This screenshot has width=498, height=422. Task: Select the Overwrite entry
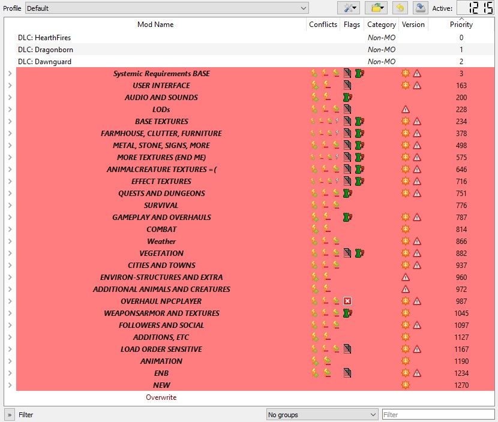click(x=161, y=397)
